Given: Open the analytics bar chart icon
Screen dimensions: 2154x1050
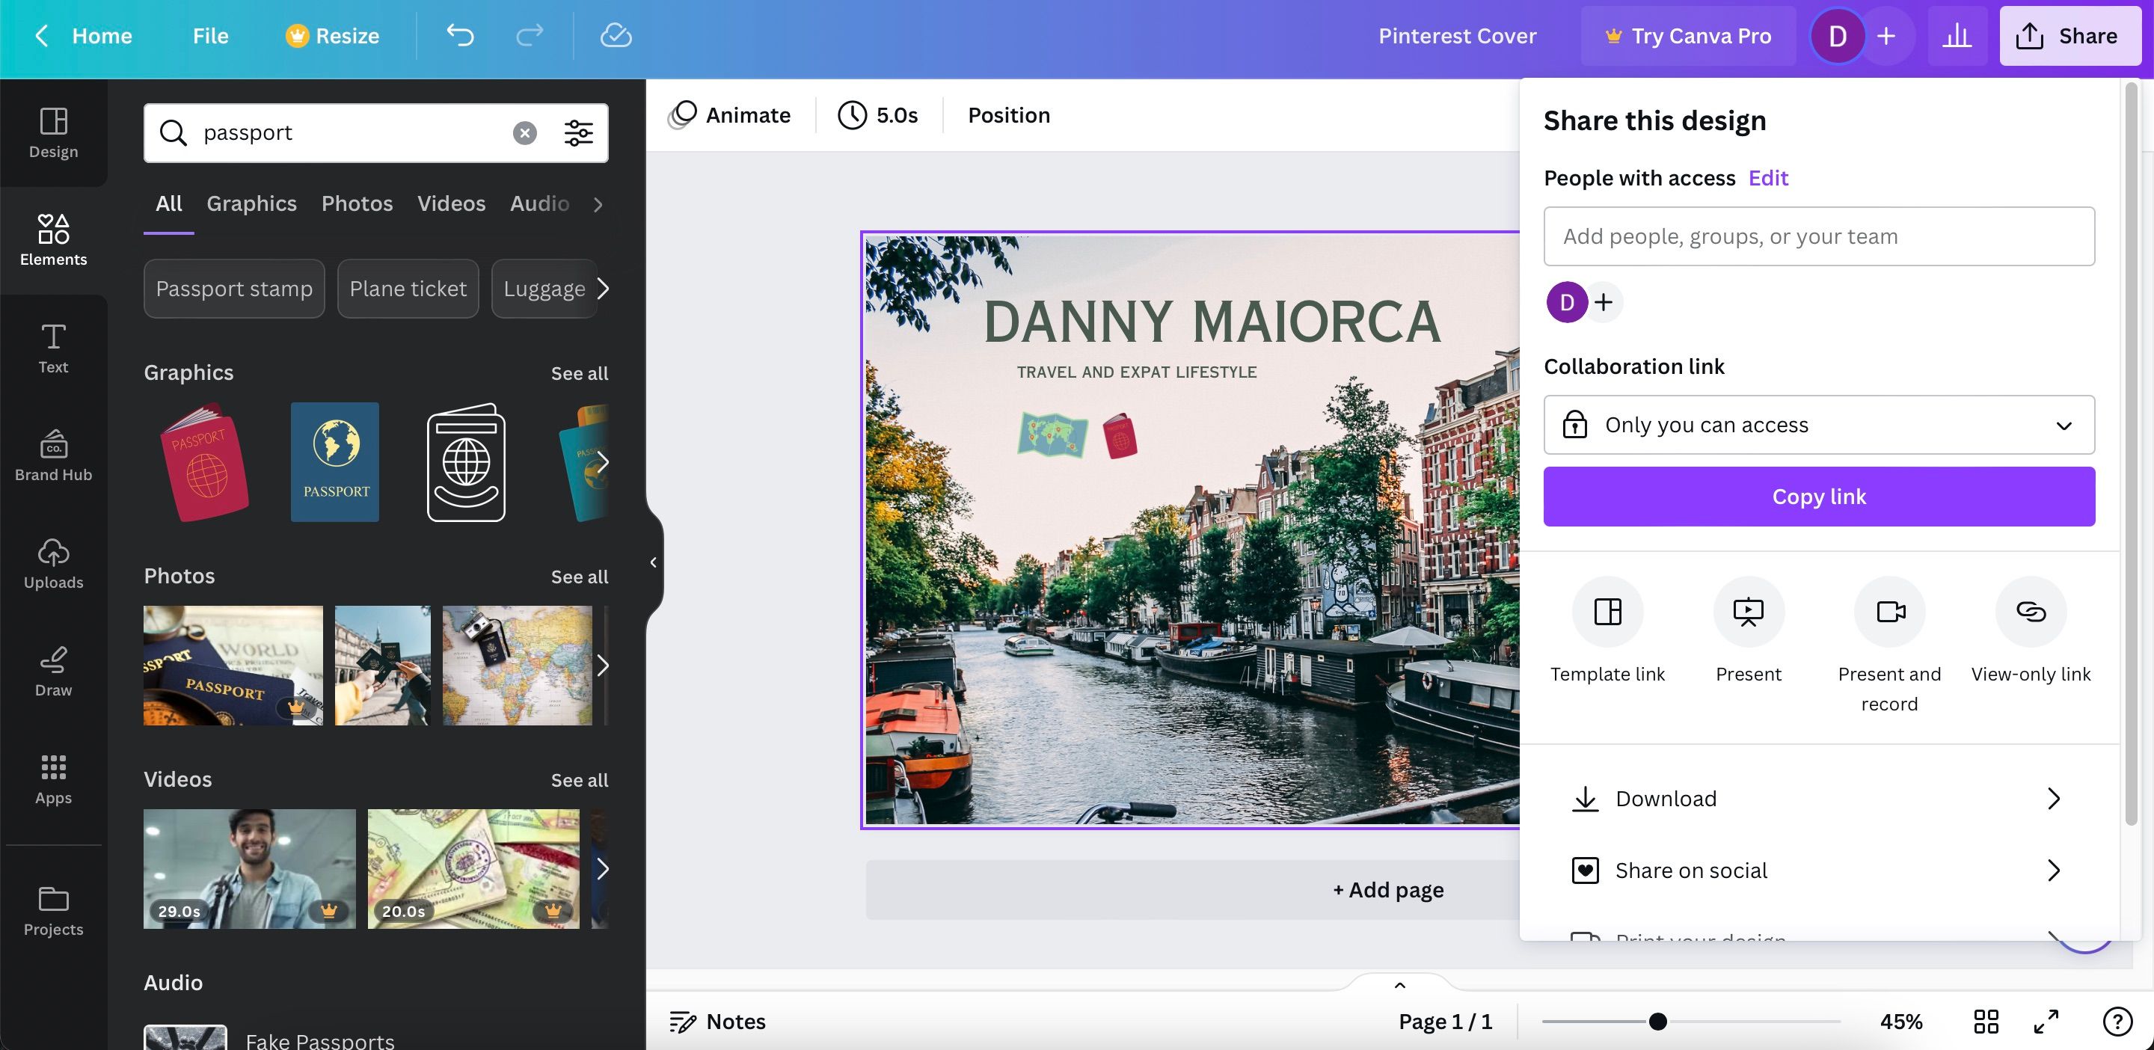Looking at the screenshot, I should 1956,35.
